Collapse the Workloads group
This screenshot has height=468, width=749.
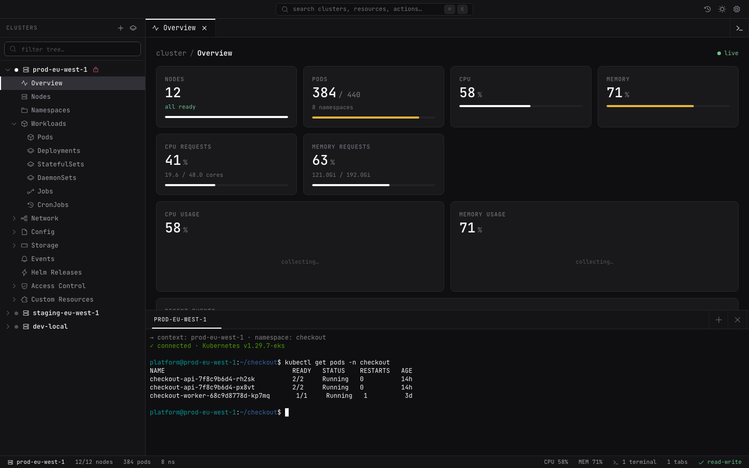[x=14, y=124]
